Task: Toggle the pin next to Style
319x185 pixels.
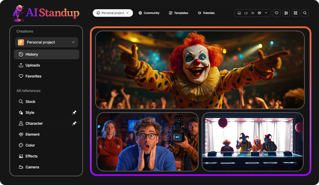Action: 74,112
